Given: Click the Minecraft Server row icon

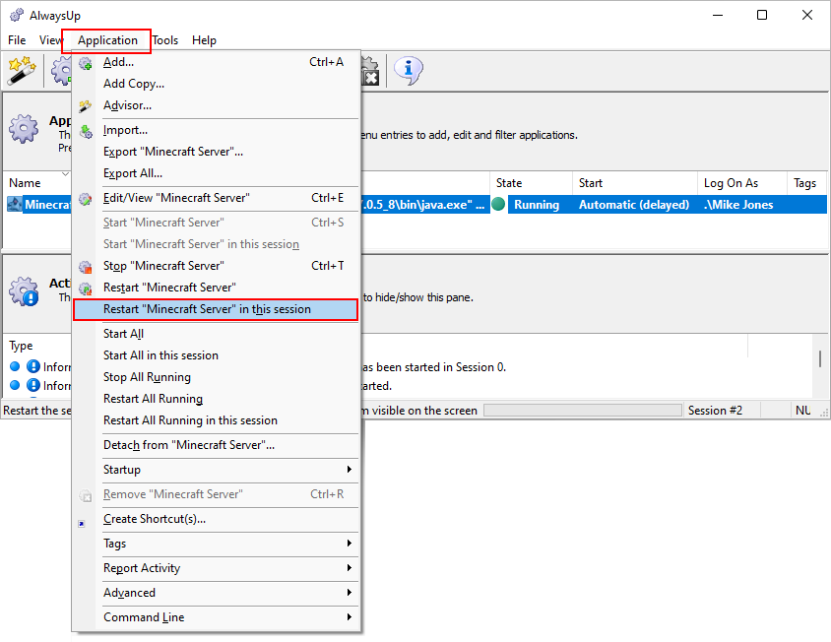Looking at the screenshot, I should coord(15,204).
